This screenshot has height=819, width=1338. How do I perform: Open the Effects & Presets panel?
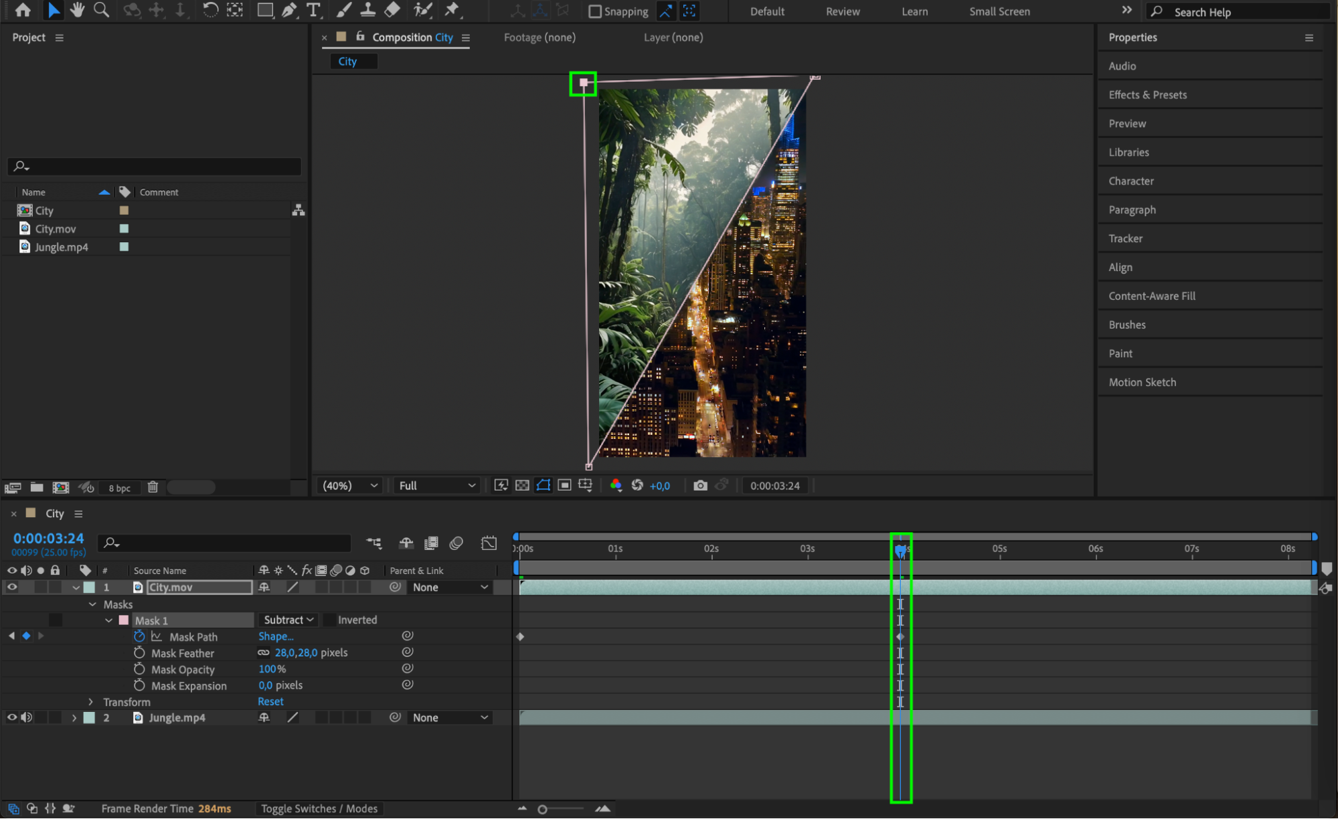pos(1147,95)
